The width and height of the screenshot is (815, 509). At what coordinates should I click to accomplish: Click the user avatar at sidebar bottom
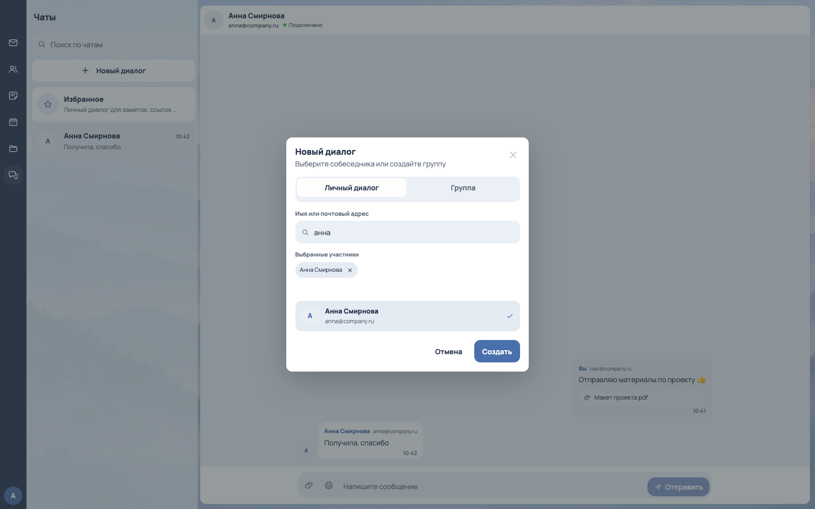pos(13,496)
